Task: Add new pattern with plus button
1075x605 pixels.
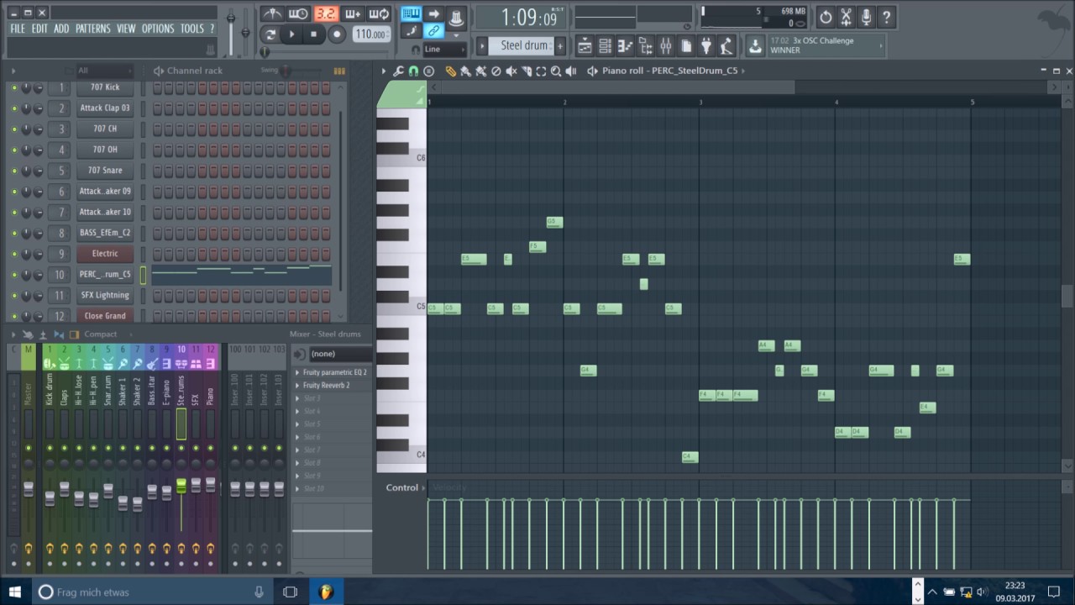Action: [561, 45]
